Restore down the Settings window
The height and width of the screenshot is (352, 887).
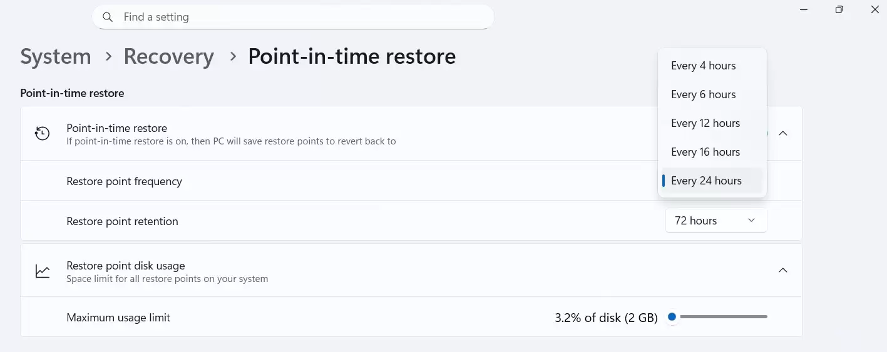pyautogui.click(x=839, y=9)
